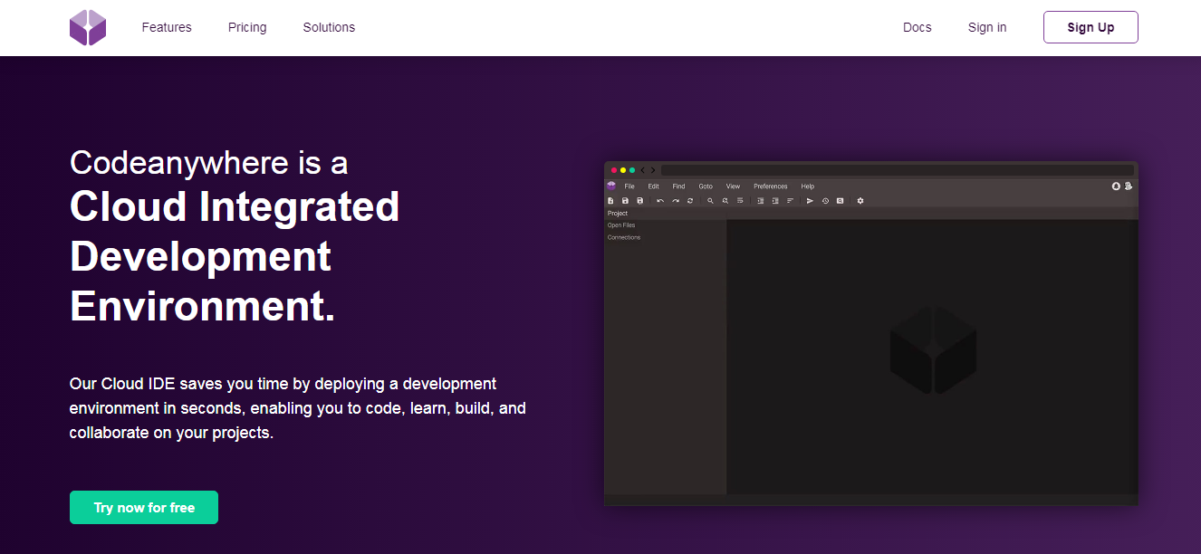This screenshot has height=554, width=1201.
Task: Expand the Connections section in IDE sidebar
Action: [x=624, y=237]
